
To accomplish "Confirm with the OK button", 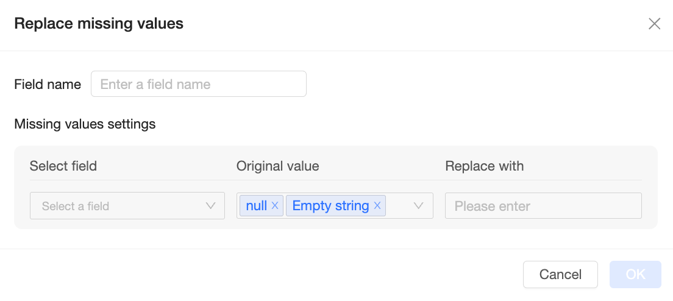I will tap(635, 274).
